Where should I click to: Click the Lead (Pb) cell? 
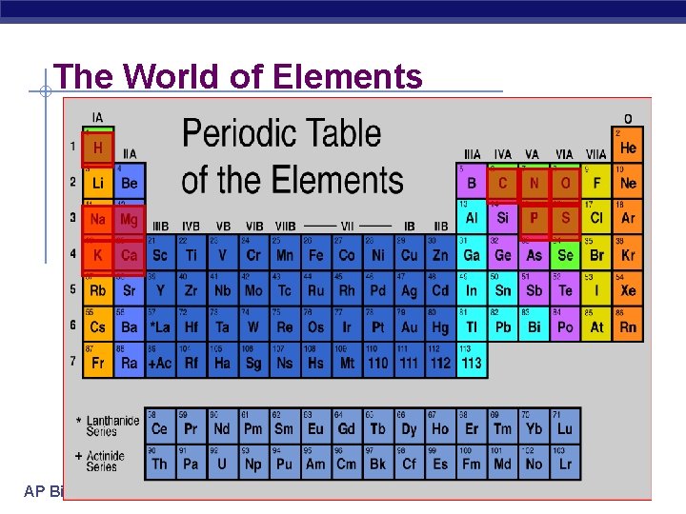(503, 325)
